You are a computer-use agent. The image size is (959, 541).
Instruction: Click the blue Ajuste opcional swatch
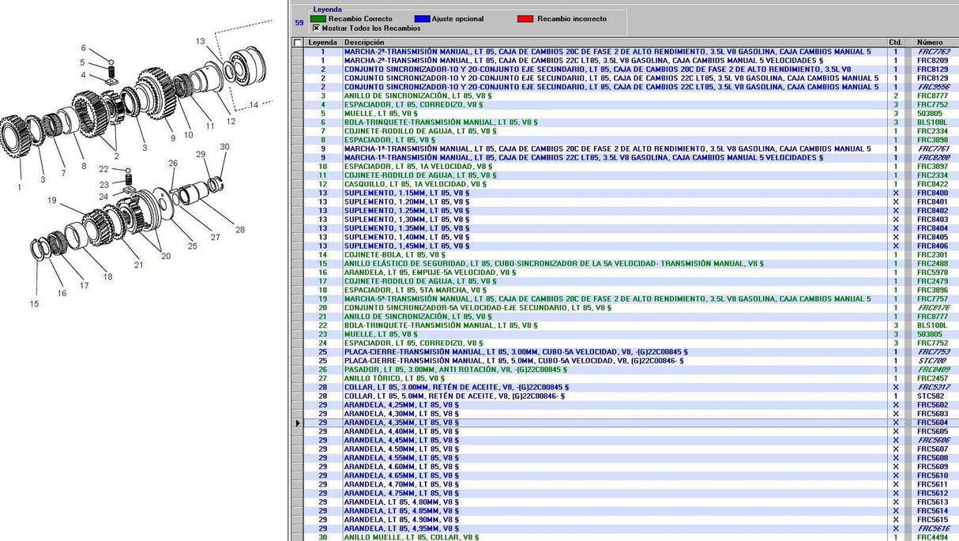[421, 19]
